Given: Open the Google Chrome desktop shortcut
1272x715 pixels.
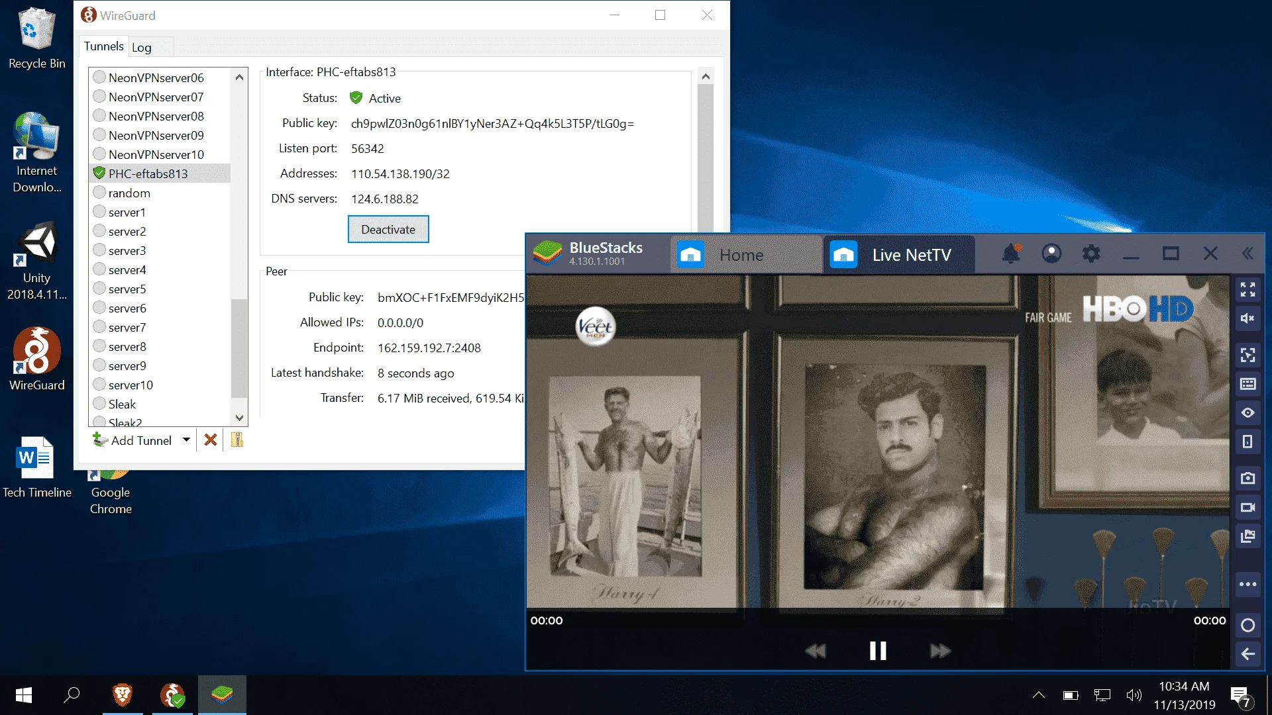Looking at the screenshot, I should (x=111, y=493).
